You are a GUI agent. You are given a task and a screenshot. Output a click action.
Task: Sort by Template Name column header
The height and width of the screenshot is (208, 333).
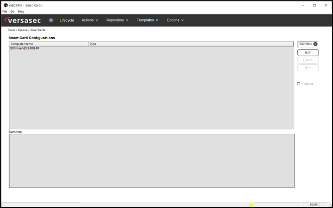click(x=49, y=44)
